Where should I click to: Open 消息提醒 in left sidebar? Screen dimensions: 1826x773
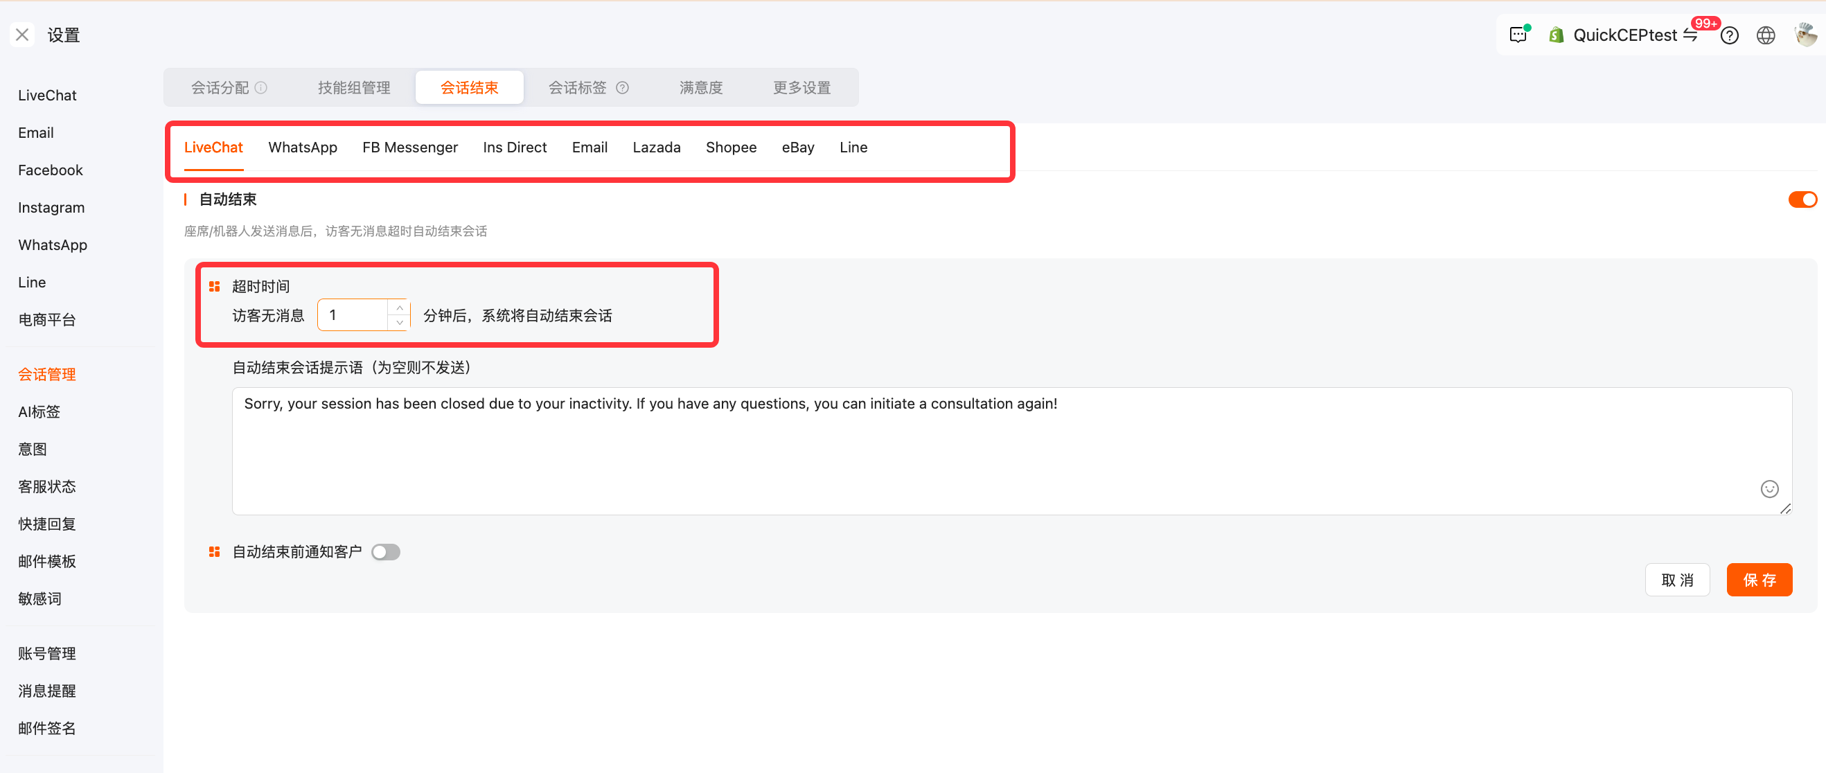(47, 691)
